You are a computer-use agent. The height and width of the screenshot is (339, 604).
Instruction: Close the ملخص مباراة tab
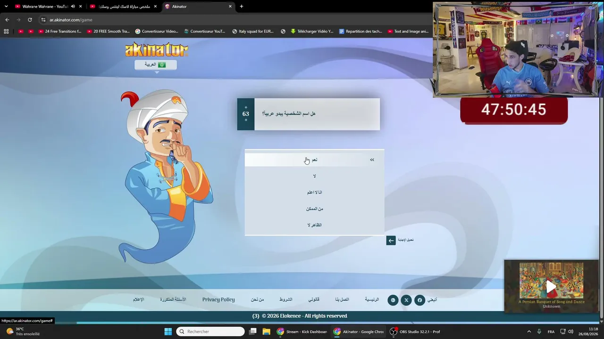(155, 7)
